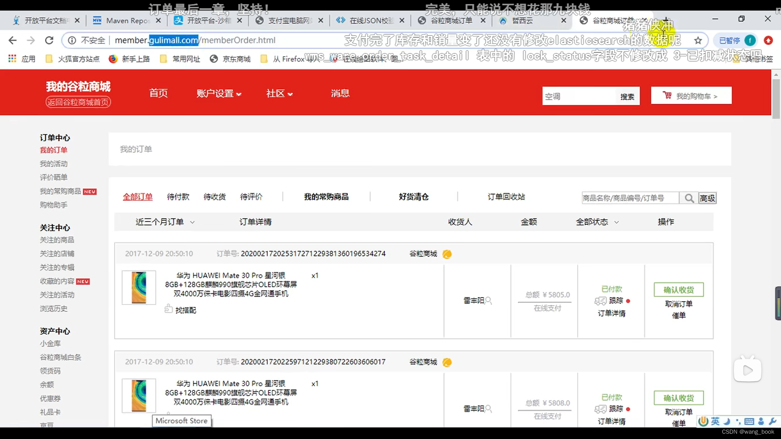The width and height of the screenshot is (781, 439).
Task: Open the 京东商城 bookmark
Action: pyautogui.click(x=230, y=59)
